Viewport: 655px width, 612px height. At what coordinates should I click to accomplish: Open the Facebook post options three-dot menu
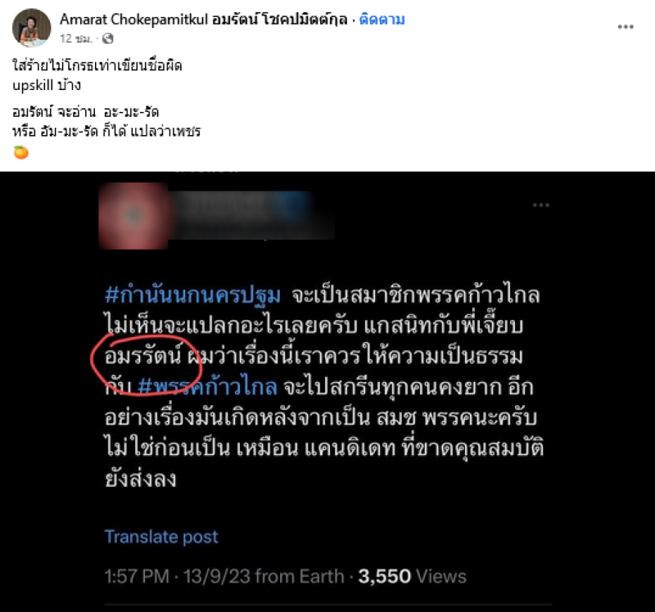(626, 27)
